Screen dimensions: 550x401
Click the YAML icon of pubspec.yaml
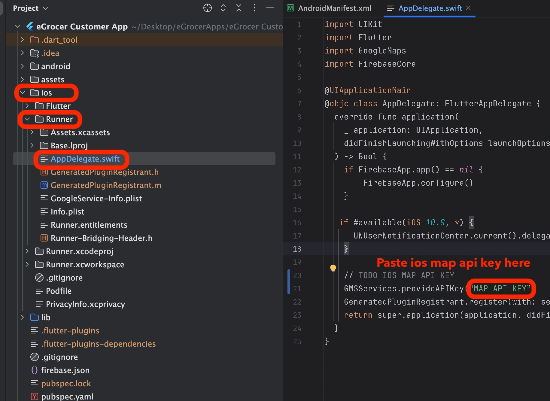coord(35,396)
